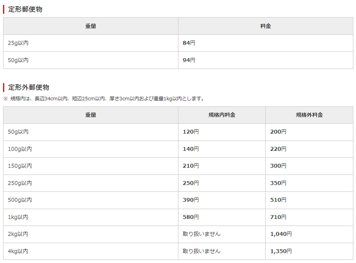Select the 規格外料金 column header
356x263 pixels.
[x=309, y=115]
